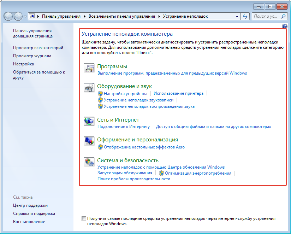This screenshot has height=234, width=291.
Task: Click the search magnifier icon
Action: click(x=283, y=16)
